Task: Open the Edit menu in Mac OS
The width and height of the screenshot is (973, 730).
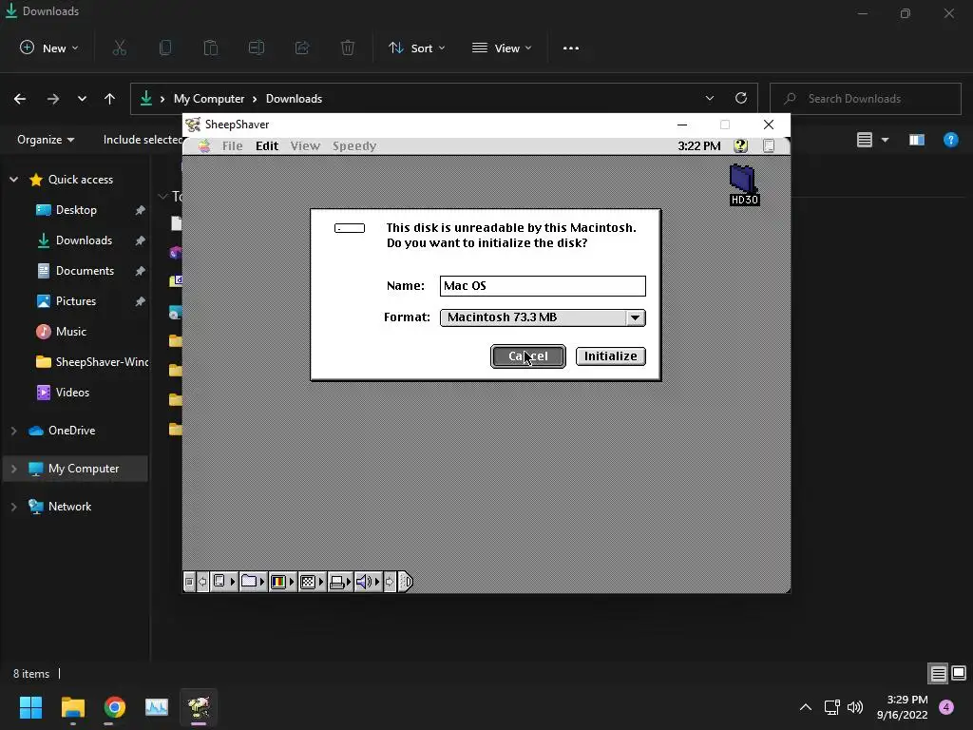Action: [267, 145]
